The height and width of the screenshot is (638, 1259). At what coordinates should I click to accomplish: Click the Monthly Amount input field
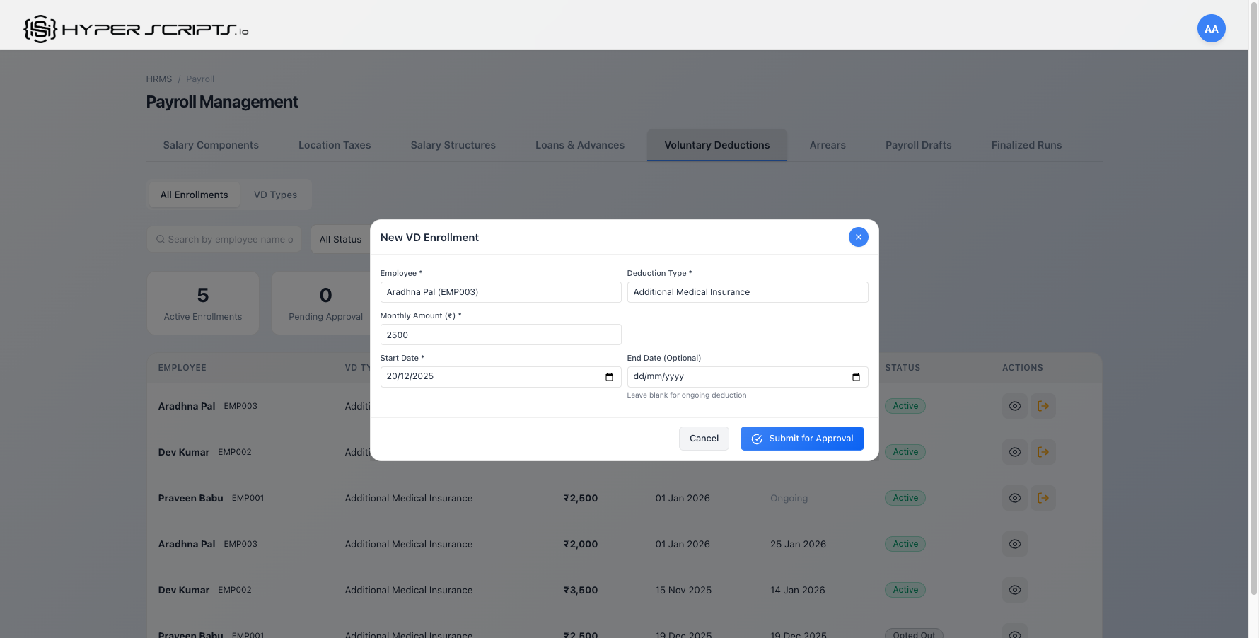[x=500, y=334]
